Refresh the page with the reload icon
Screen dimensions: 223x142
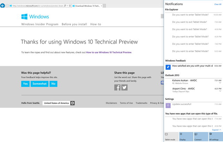point(70,6)
